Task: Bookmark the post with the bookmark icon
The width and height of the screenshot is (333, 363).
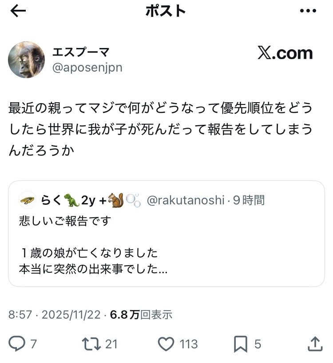Action: click(240, 343)
